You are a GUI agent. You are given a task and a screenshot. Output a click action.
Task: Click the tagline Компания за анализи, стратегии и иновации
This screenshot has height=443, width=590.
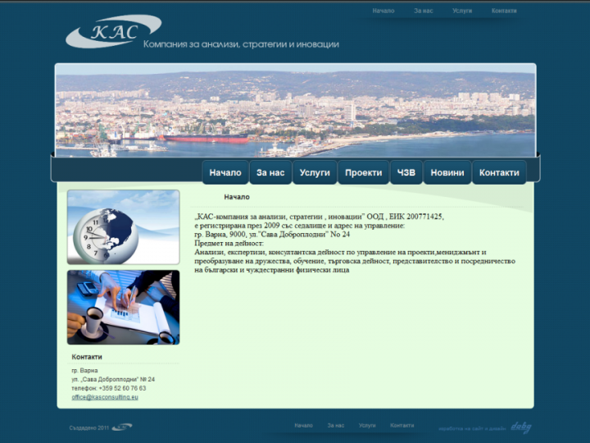coord(241,44)
